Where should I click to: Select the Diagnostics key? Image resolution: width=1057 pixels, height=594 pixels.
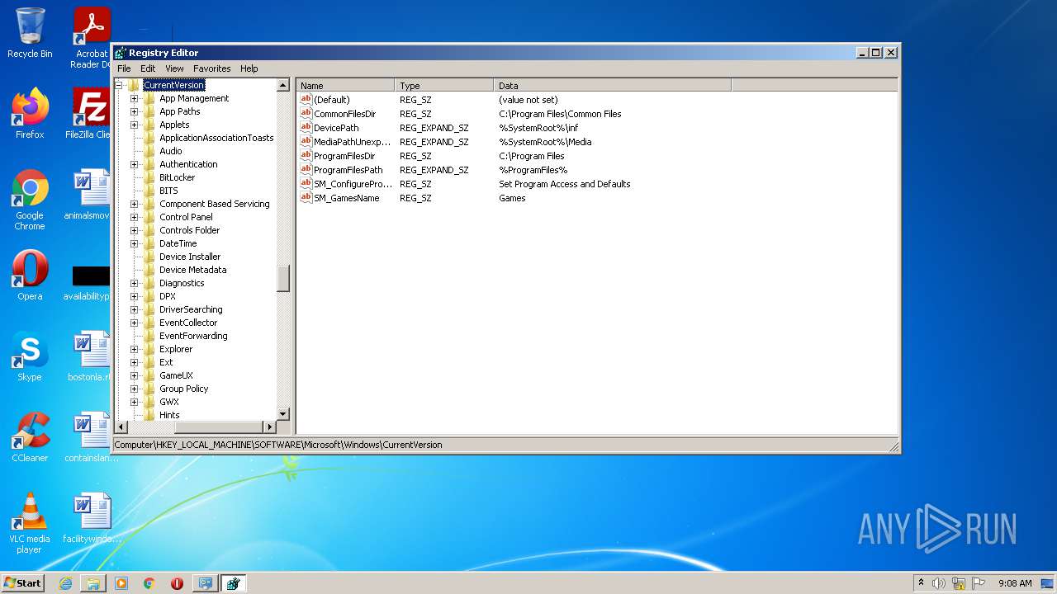point(182,283)
